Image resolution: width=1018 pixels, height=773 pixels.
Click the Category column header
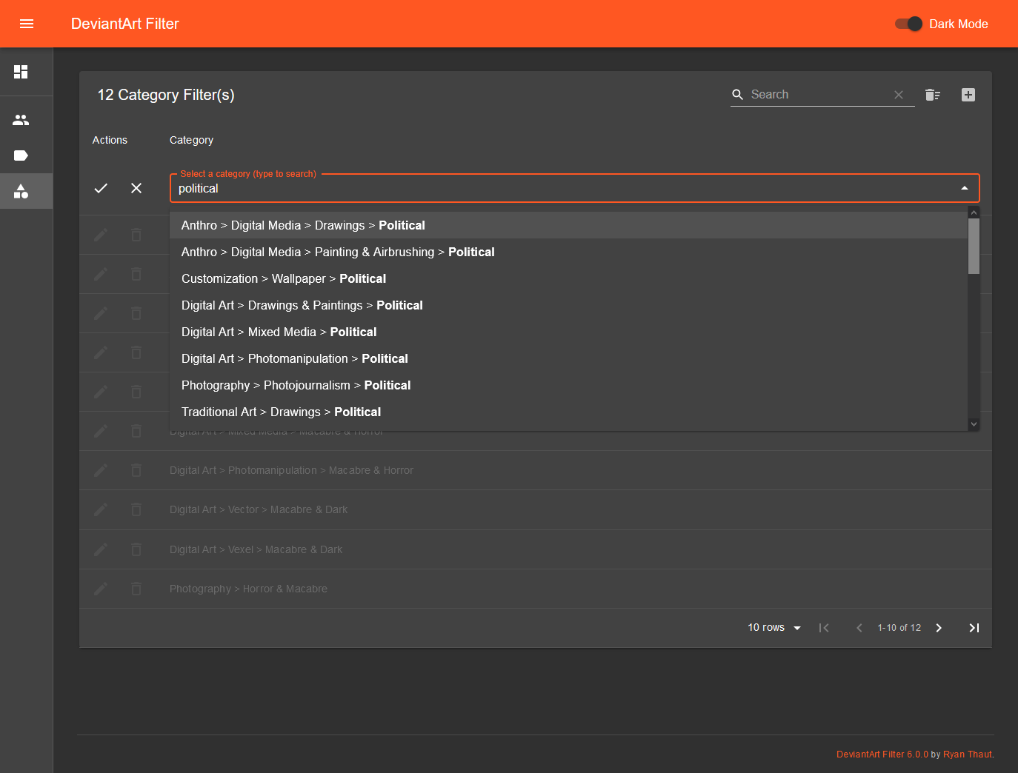pos(191,140)
